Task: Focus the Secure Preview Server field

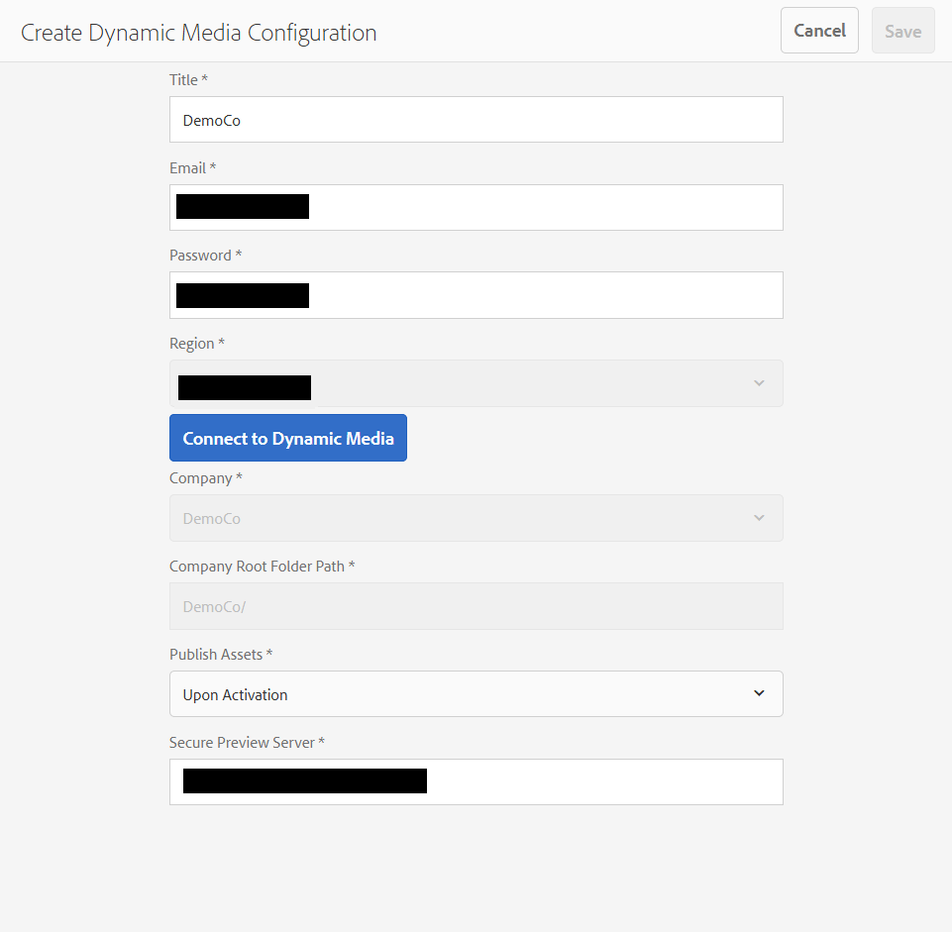Action: pyautogui.click(x=476, y=782)
